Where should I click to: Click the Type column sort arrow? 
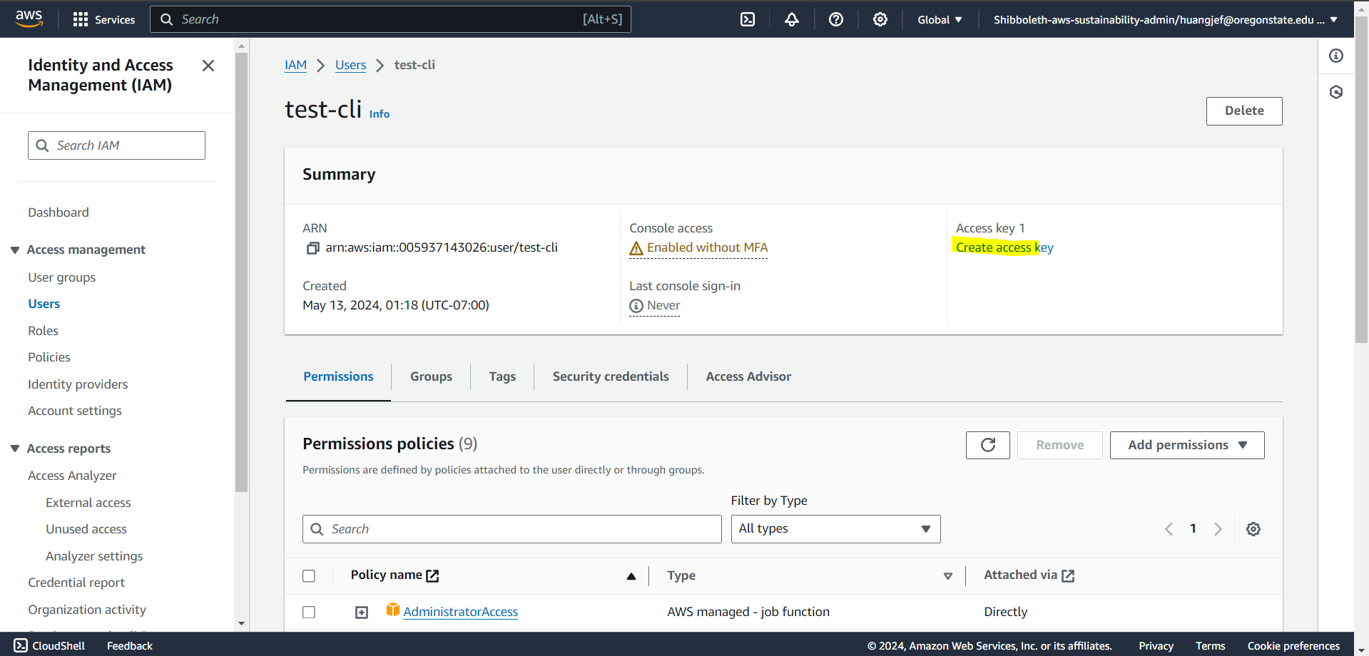(x=948, y=576)
